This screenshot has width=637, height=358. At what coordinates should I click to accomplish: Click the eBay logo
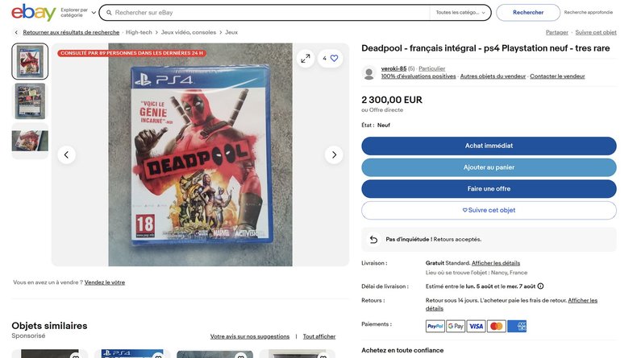33,13
